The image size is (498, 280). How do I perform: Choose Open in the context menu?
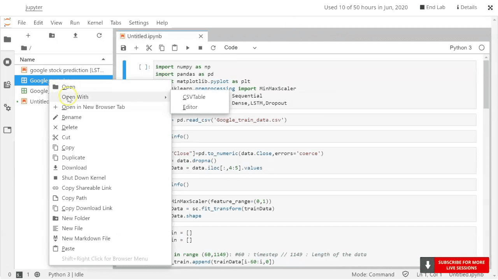pyautogui.click(x=110, y=87)
